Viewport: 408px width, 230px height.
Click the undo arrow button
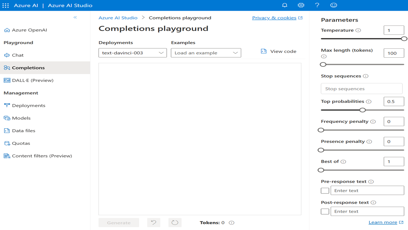[154, 222]
